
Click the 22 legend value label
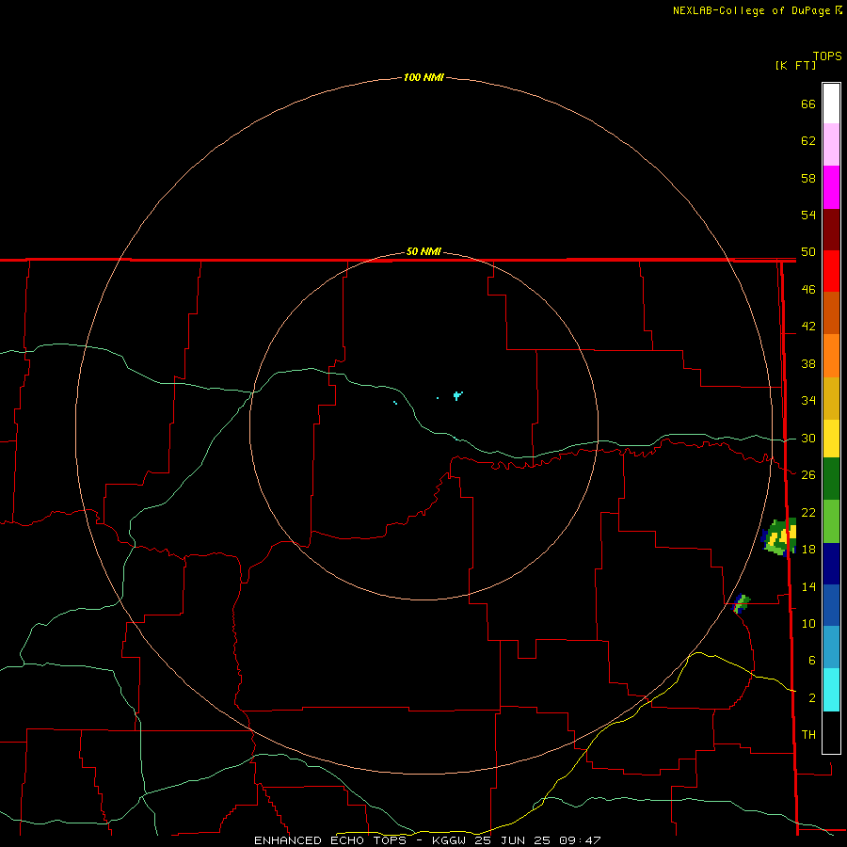808,512
